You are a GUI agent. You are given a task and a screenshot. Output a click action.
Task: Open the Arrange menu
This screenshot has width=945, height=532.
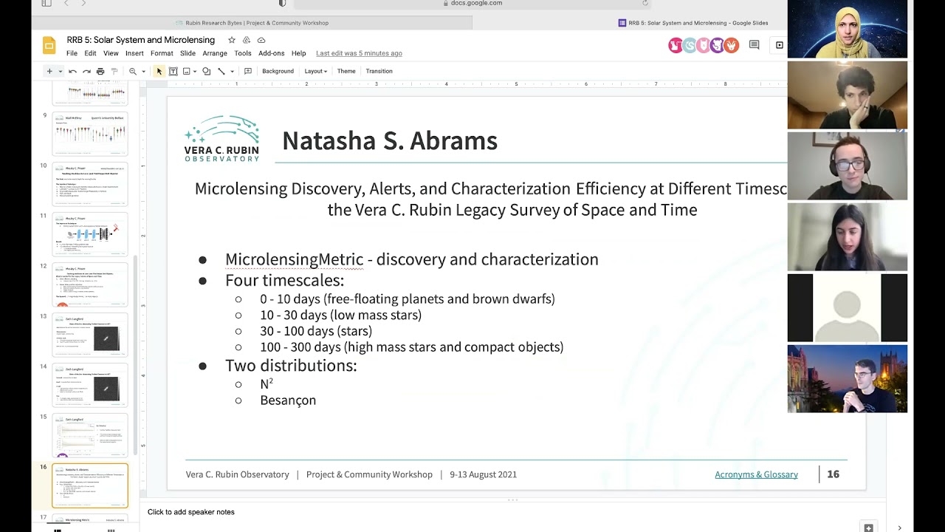tap(215, 53)
